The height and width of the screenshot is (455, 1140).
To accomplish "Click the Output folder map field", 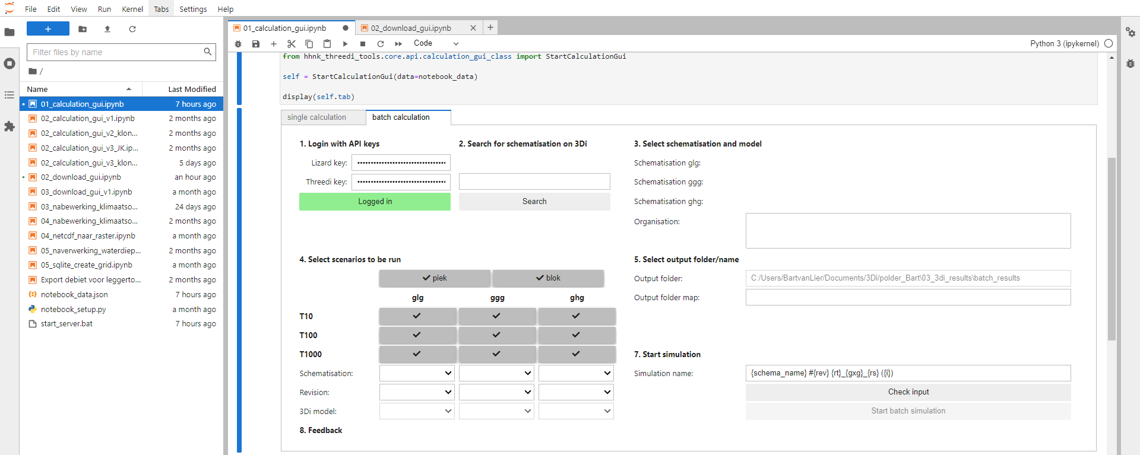I will tap(908, 297).
